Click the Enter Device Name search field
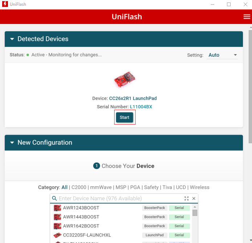 [x=120, y=198]
